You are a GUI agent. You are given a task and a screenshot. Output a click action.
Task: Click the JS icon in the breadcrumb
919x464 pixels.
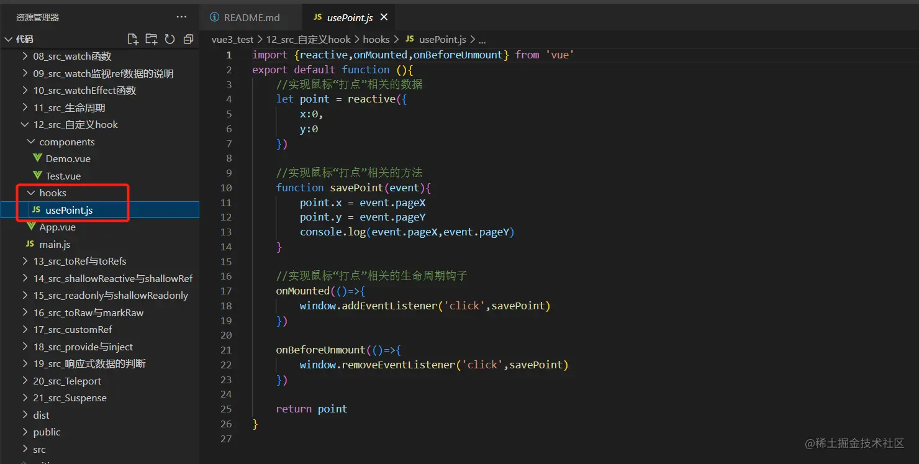pyautogui.click(x=410, y=39)
